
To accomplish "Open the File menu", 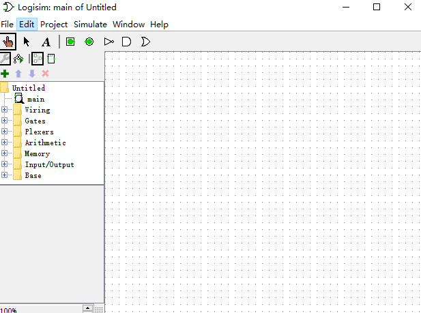I will click(7, 25).
